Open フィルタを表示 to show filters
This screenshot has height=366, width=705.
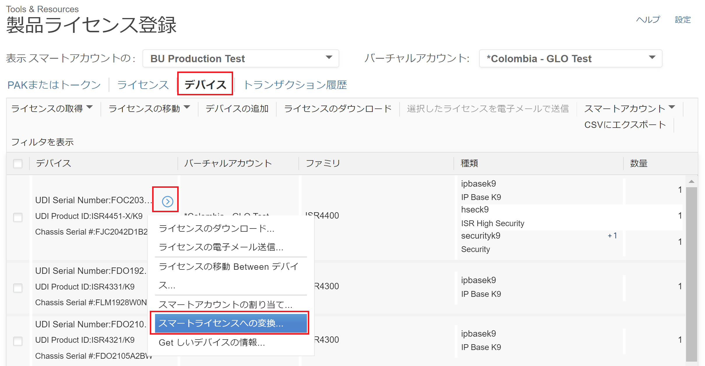point(42,142)
